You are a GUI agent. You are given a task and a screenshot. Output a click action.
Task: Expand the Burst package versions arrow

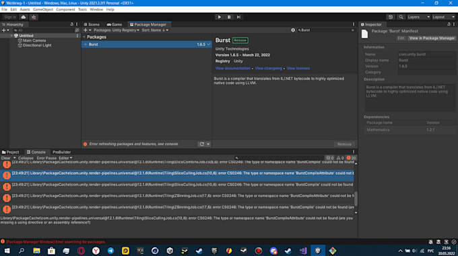coord(86,44)
